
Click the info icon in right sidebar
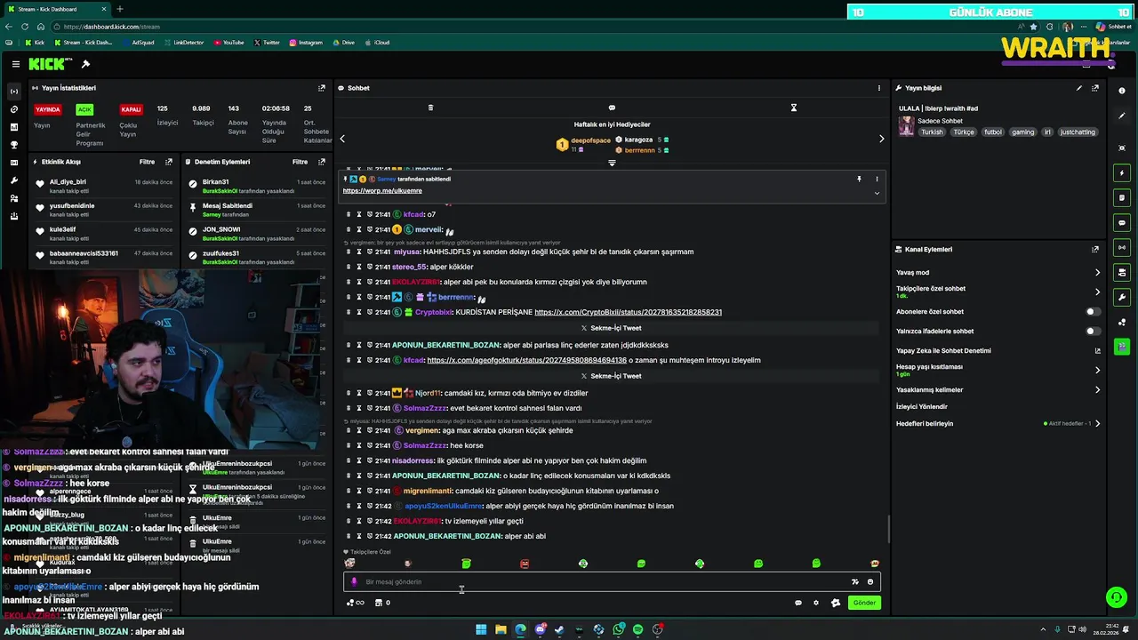1122,91
